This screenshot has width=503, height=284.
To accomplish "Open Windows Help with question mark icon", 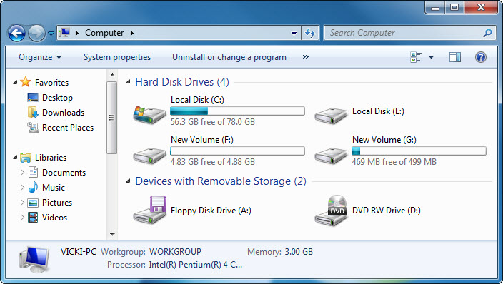I will pyautogui.click(x=481, y=57).
